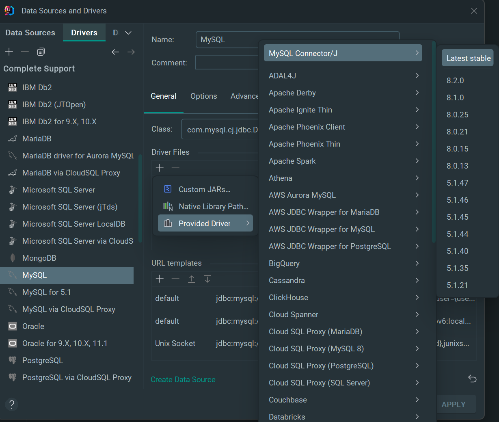Screen dimensions: 499x422
Task: Click the add driver plus icon
Action: [9, 52]
